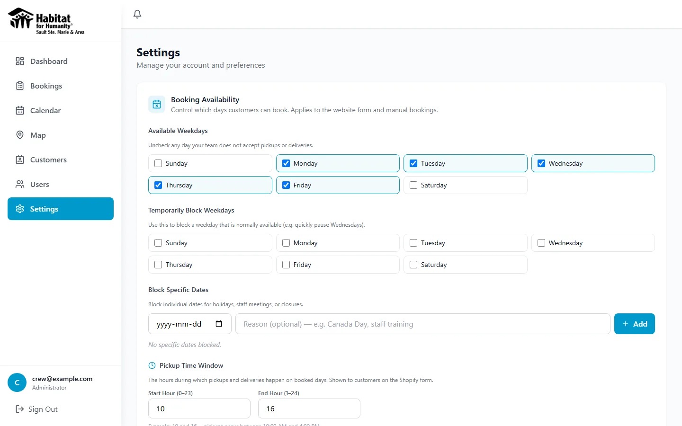Click the Add blocked date button
The height and width of the screenshot is (426, 682).
pyautogui.click(x=635, y=324)
